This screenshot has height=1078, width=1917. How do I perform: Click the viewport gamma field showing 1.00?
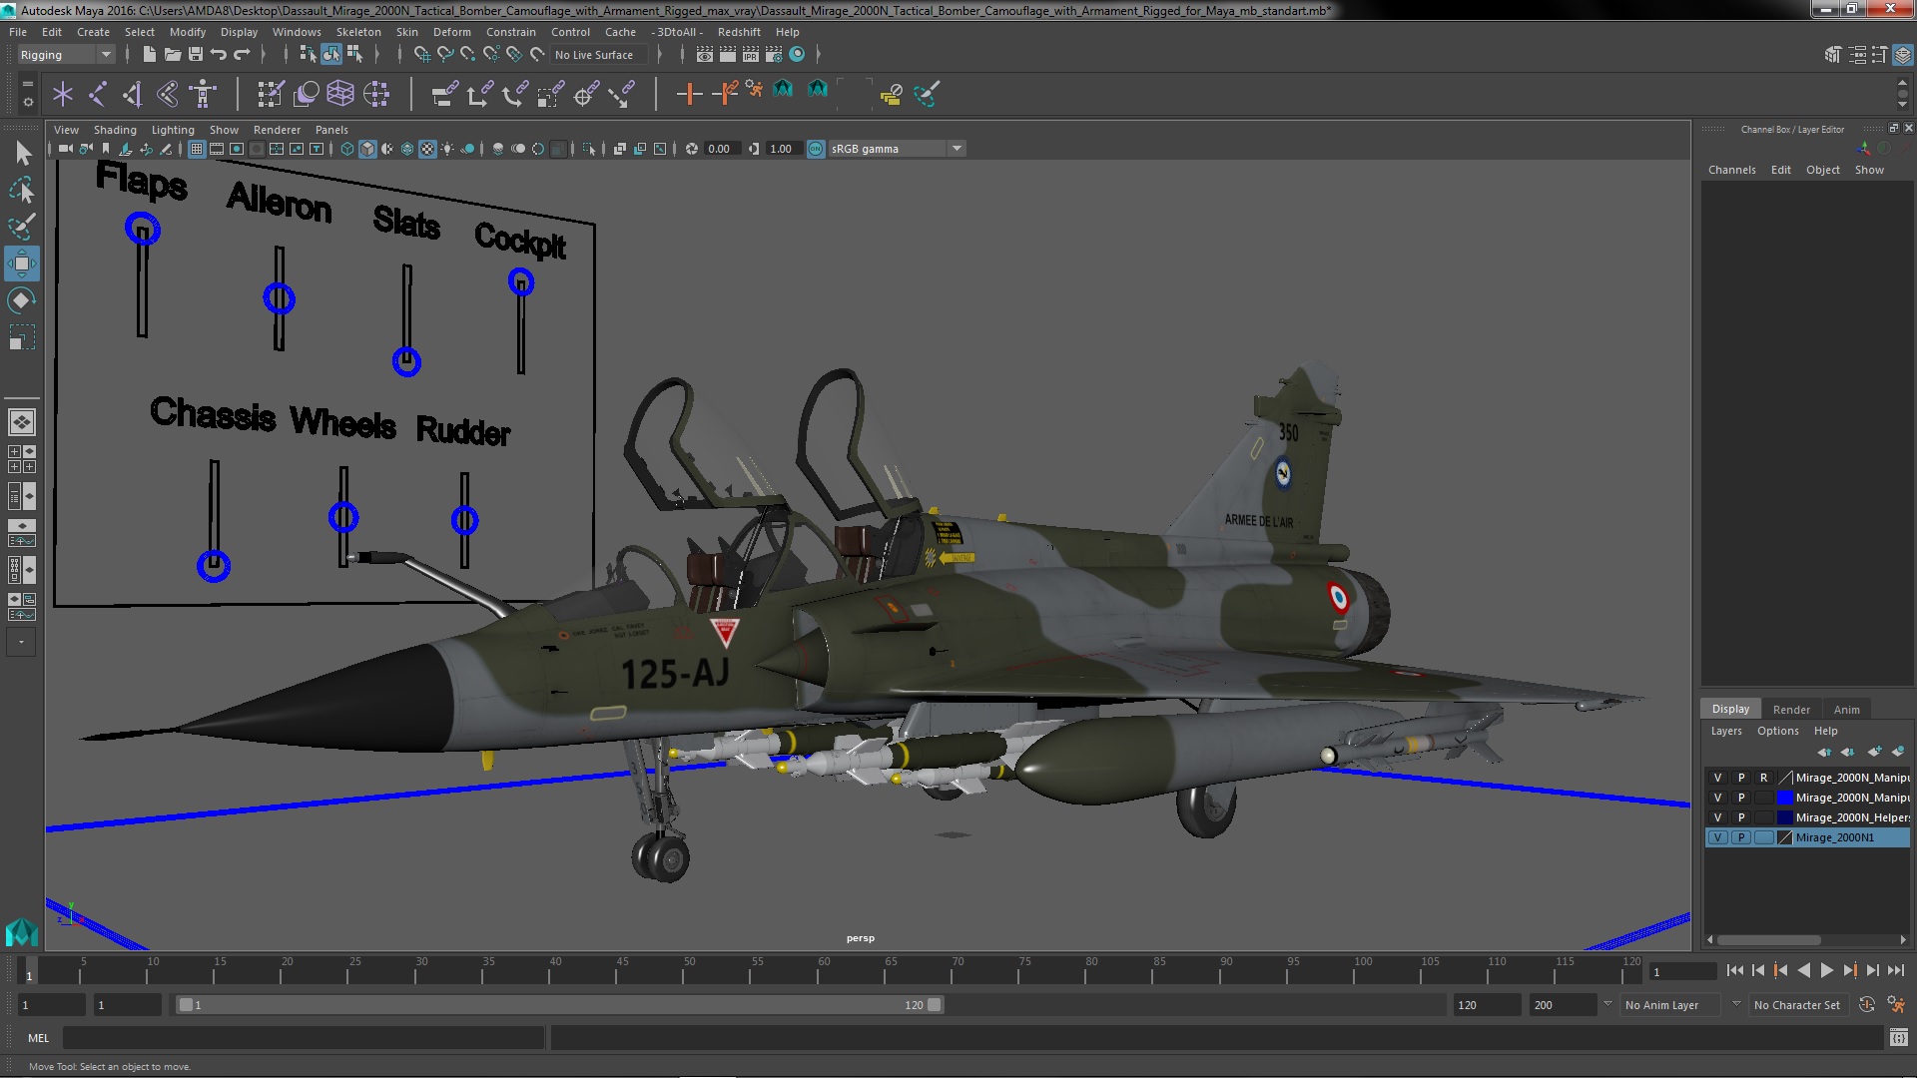tap(782, 149)
